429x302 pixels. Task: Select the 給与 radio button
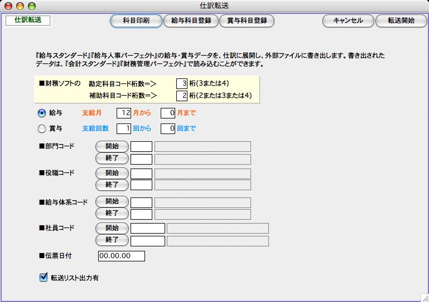click(41, 113)
